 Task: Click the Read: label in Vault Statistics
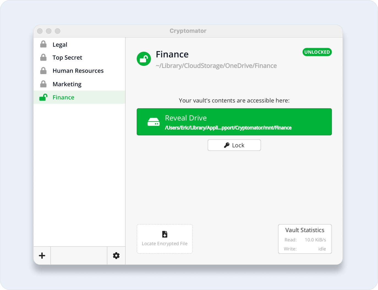tap(291, 240)
